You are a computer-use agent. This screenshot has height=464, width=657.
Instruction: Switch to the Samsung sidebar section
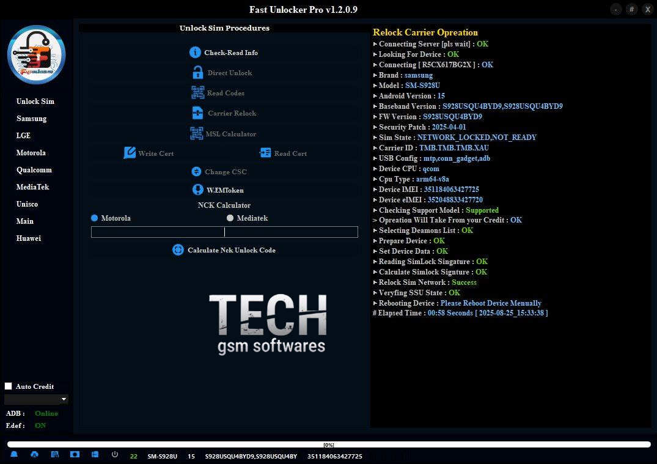(31, 119)
